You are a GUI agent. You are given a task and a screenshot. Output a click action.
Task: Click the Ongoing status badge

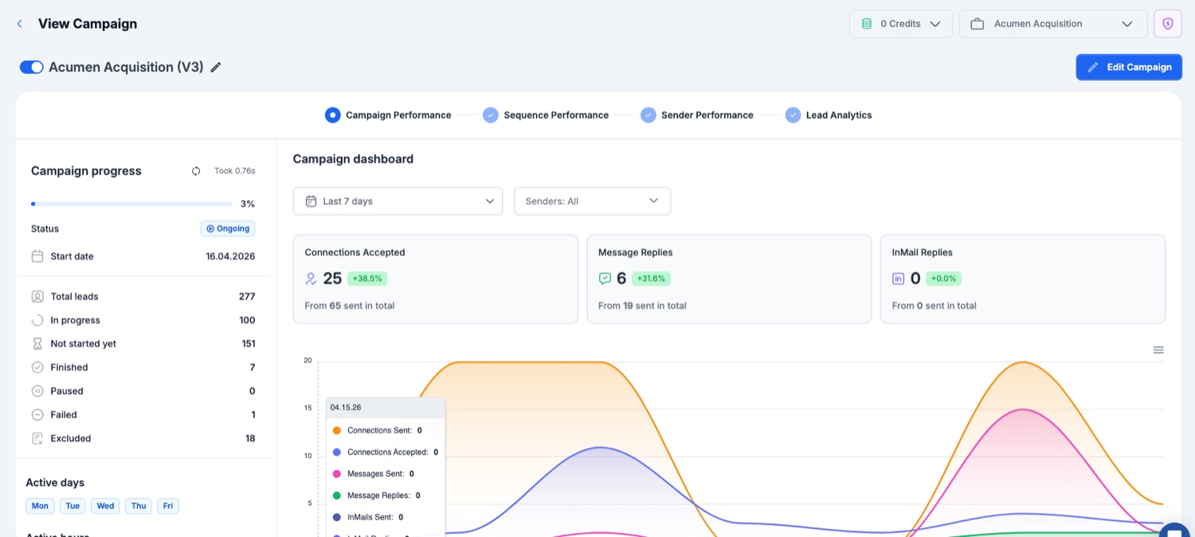point(228,229)
